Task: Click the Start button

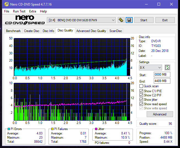Action: tap(144, 20)
